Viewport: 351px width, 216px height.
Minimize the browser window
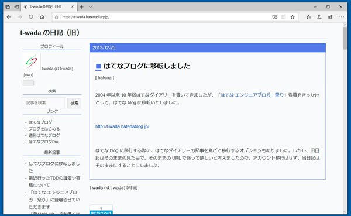point(315,7)
